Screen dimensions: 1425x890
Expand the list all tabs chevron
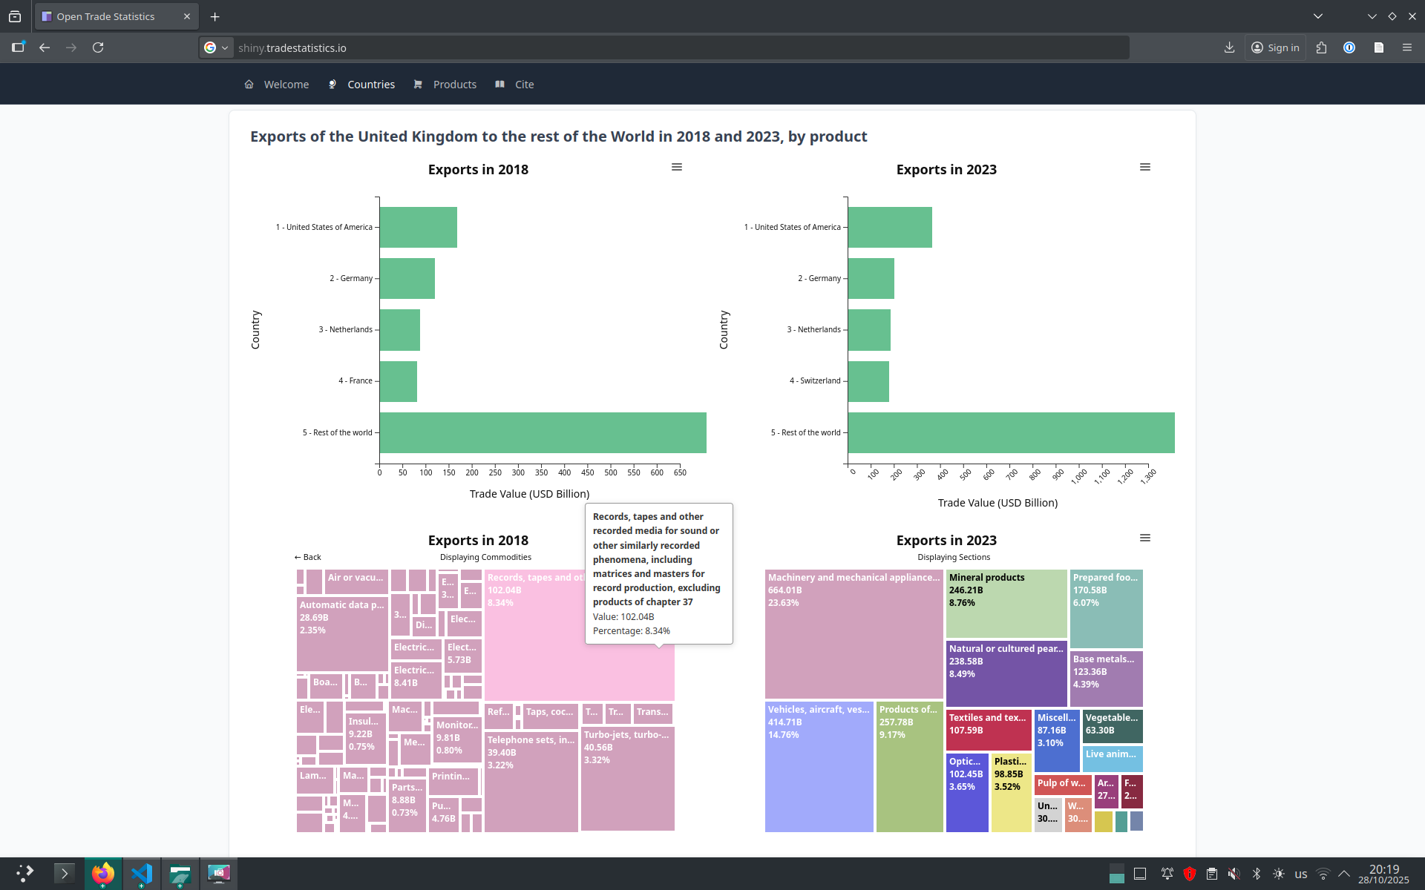[x=1317, y=16]
